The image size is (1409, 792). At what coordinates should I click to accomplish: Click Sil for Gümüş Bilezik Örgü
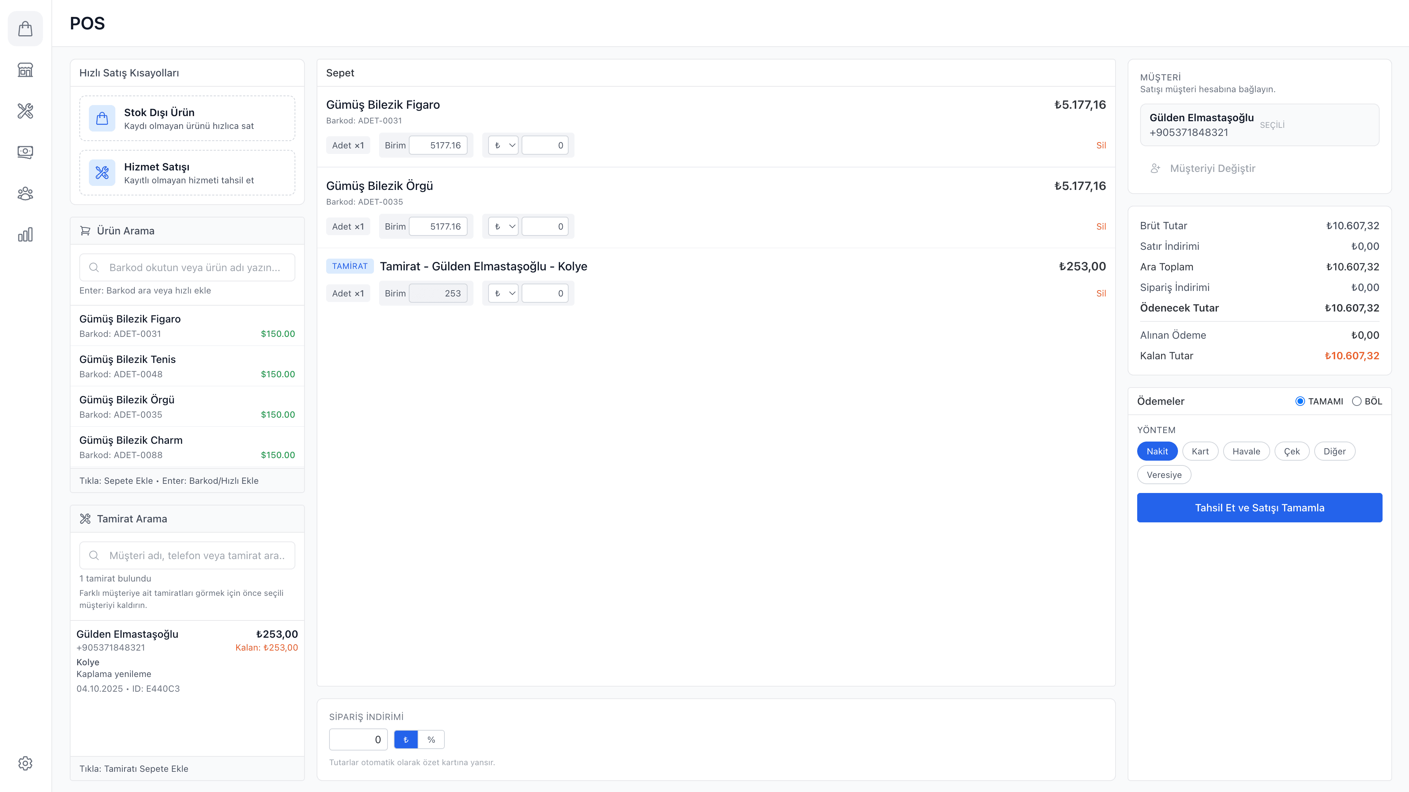(x=1100, y=226)
